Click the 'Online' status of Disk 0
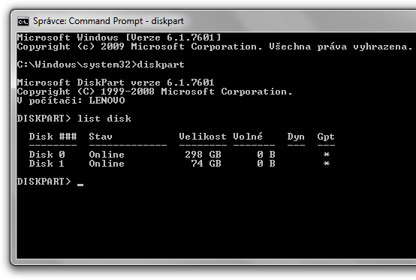Screen dimensions: 416x280 point(107,155)
